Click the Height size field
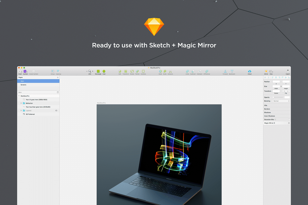 click(x=286, y=86)
